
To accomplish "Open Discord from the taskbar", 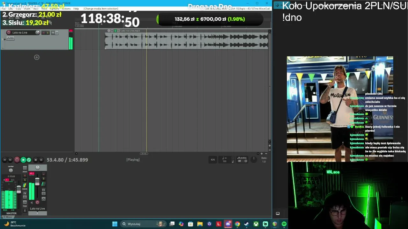I will (228, 224).
